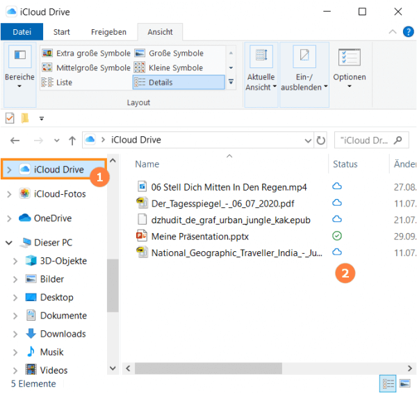Click the iCloud Drive address bar path
The height and width of the screenshot is (393, 417).
coord(136,140)
